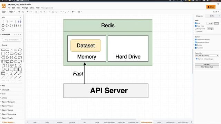Screen dimensions: 221x124
Task: Zoom out using the magnifier minus icon
Action: 23,12
